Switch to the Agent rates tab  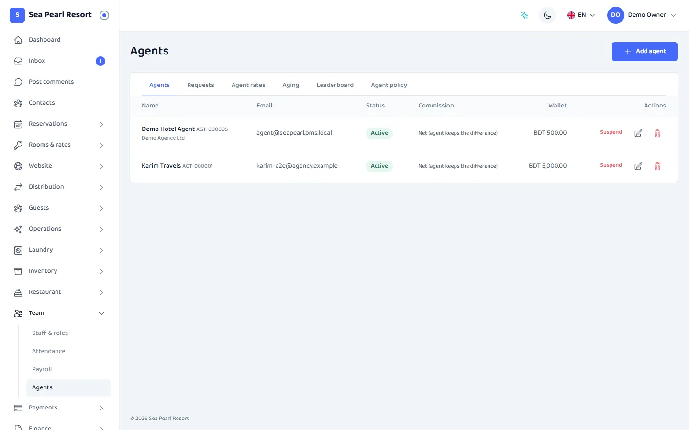248,85
